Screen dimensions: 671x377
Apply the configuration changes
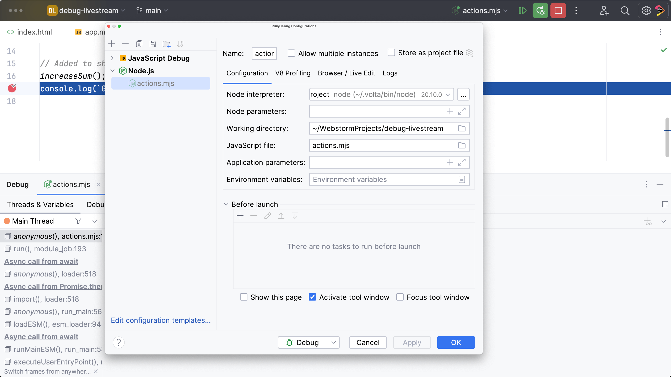click(x=411, y=342)
